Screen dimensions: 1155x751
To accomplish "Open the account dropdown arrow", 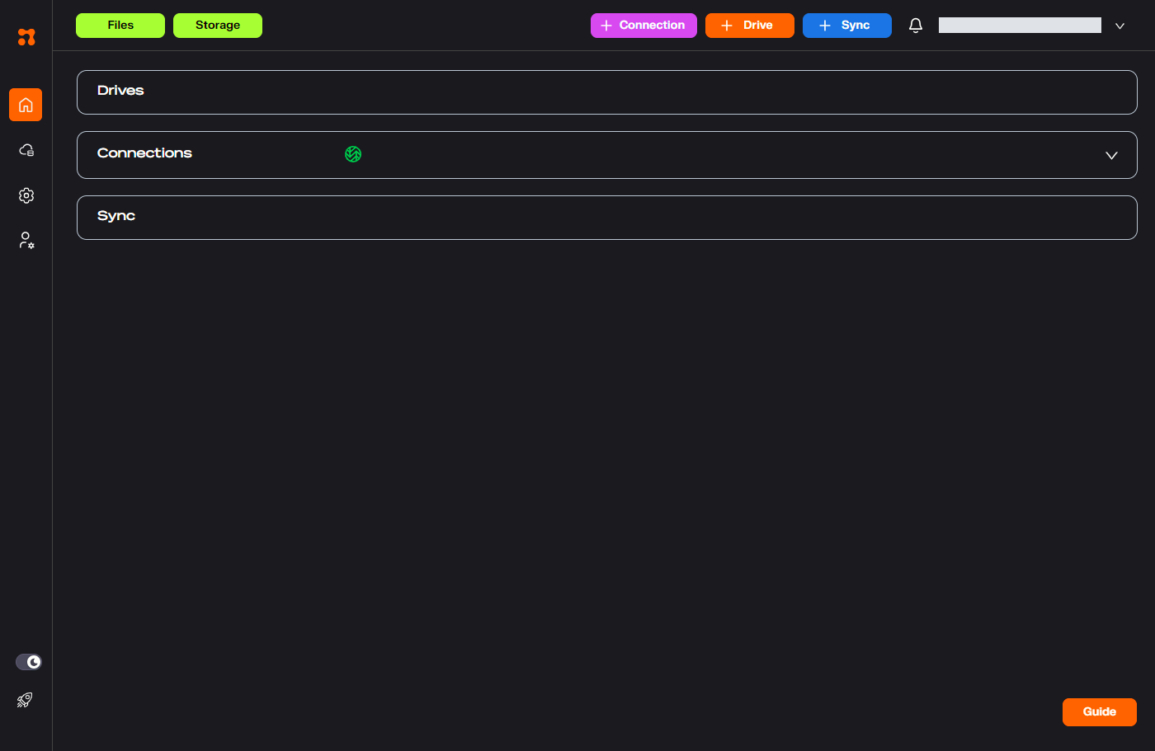I will click(x=1120, y=26).
